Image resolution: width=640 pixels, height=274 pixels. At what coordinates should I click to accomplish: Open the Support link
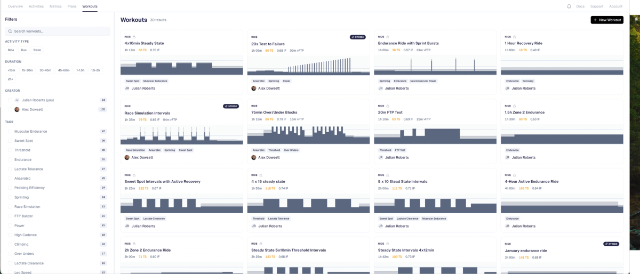pyautogui.click(x=597, y=6)
